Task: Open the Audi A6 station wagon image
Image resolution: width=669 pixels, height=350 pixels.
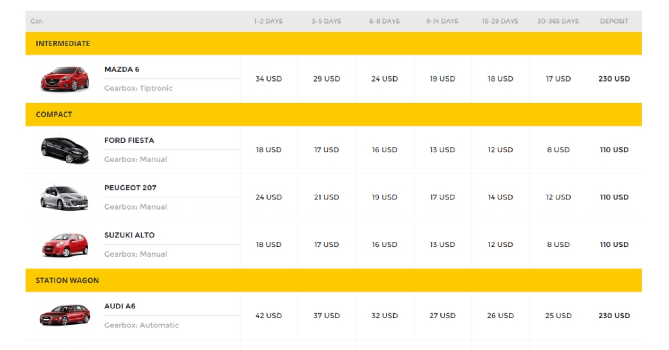Action: tap(65, 315)
